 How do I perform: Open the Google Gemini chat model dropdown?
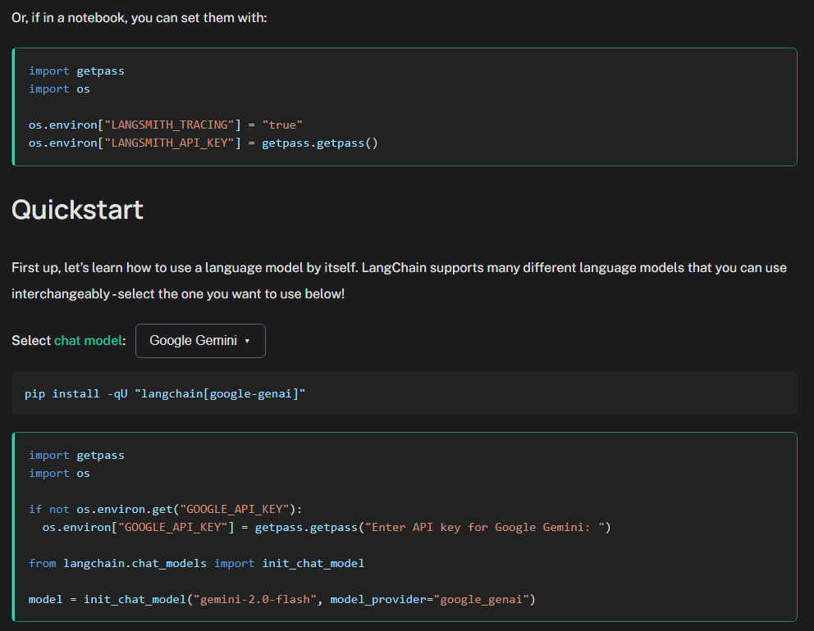pos(200,341)
